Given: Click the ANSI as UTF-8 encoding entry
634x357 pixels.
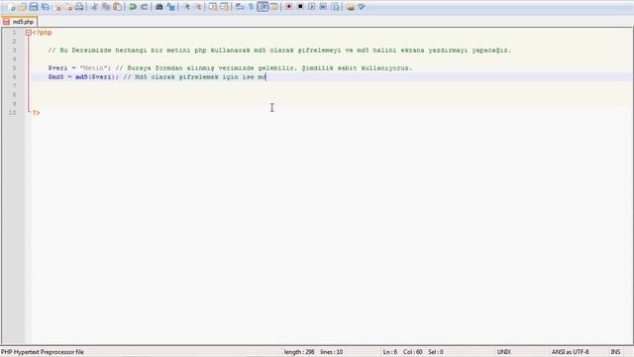Looking at the screenshot, I should (571, 352).
